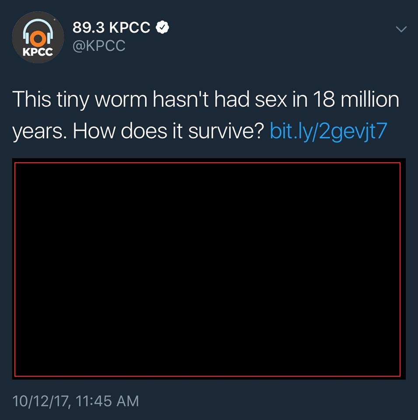The image size is (418, 420).
Task: Open the bit.ly/2gevjt7 link
Action: coord(328,131)
